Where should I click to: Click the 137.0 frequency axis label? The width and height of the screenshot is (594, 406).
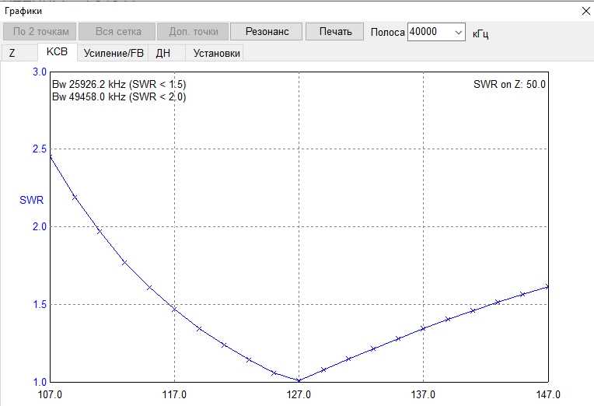(423, 394)
